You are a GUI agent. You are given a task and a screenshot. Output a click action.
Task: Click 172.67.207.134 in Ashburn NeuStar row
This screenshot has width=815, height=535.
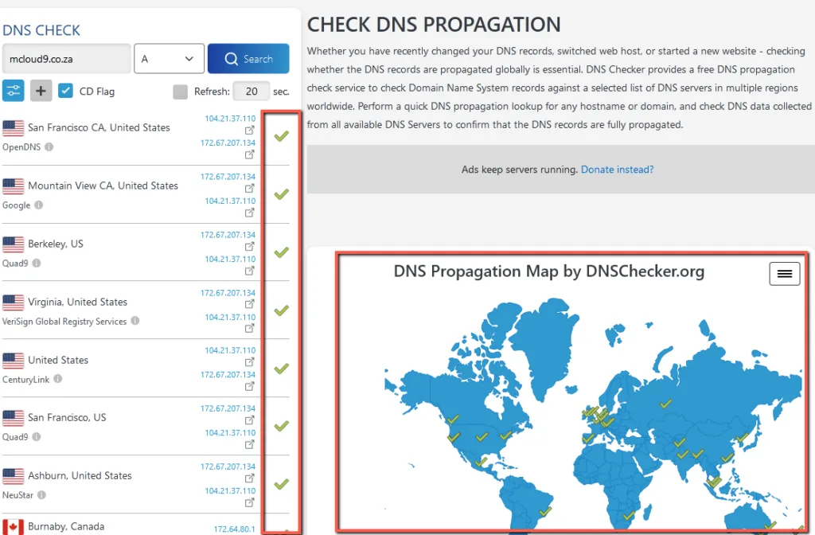228,467
